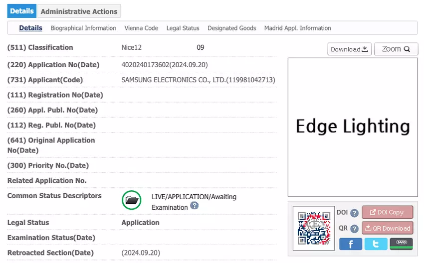This screenshot has width=424, height=263.
Task: Select the top-level Details tab
Action: 22,11
